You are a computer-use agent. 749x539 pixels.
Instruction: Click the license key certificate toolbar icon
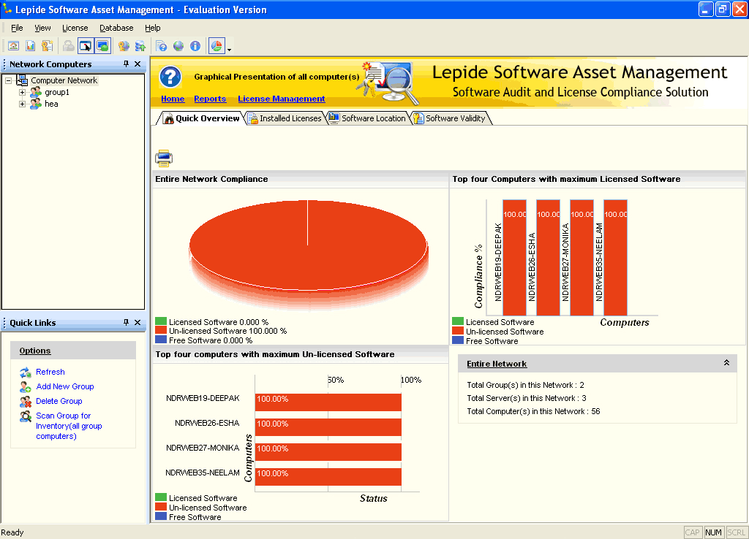[x=47, y=46]
